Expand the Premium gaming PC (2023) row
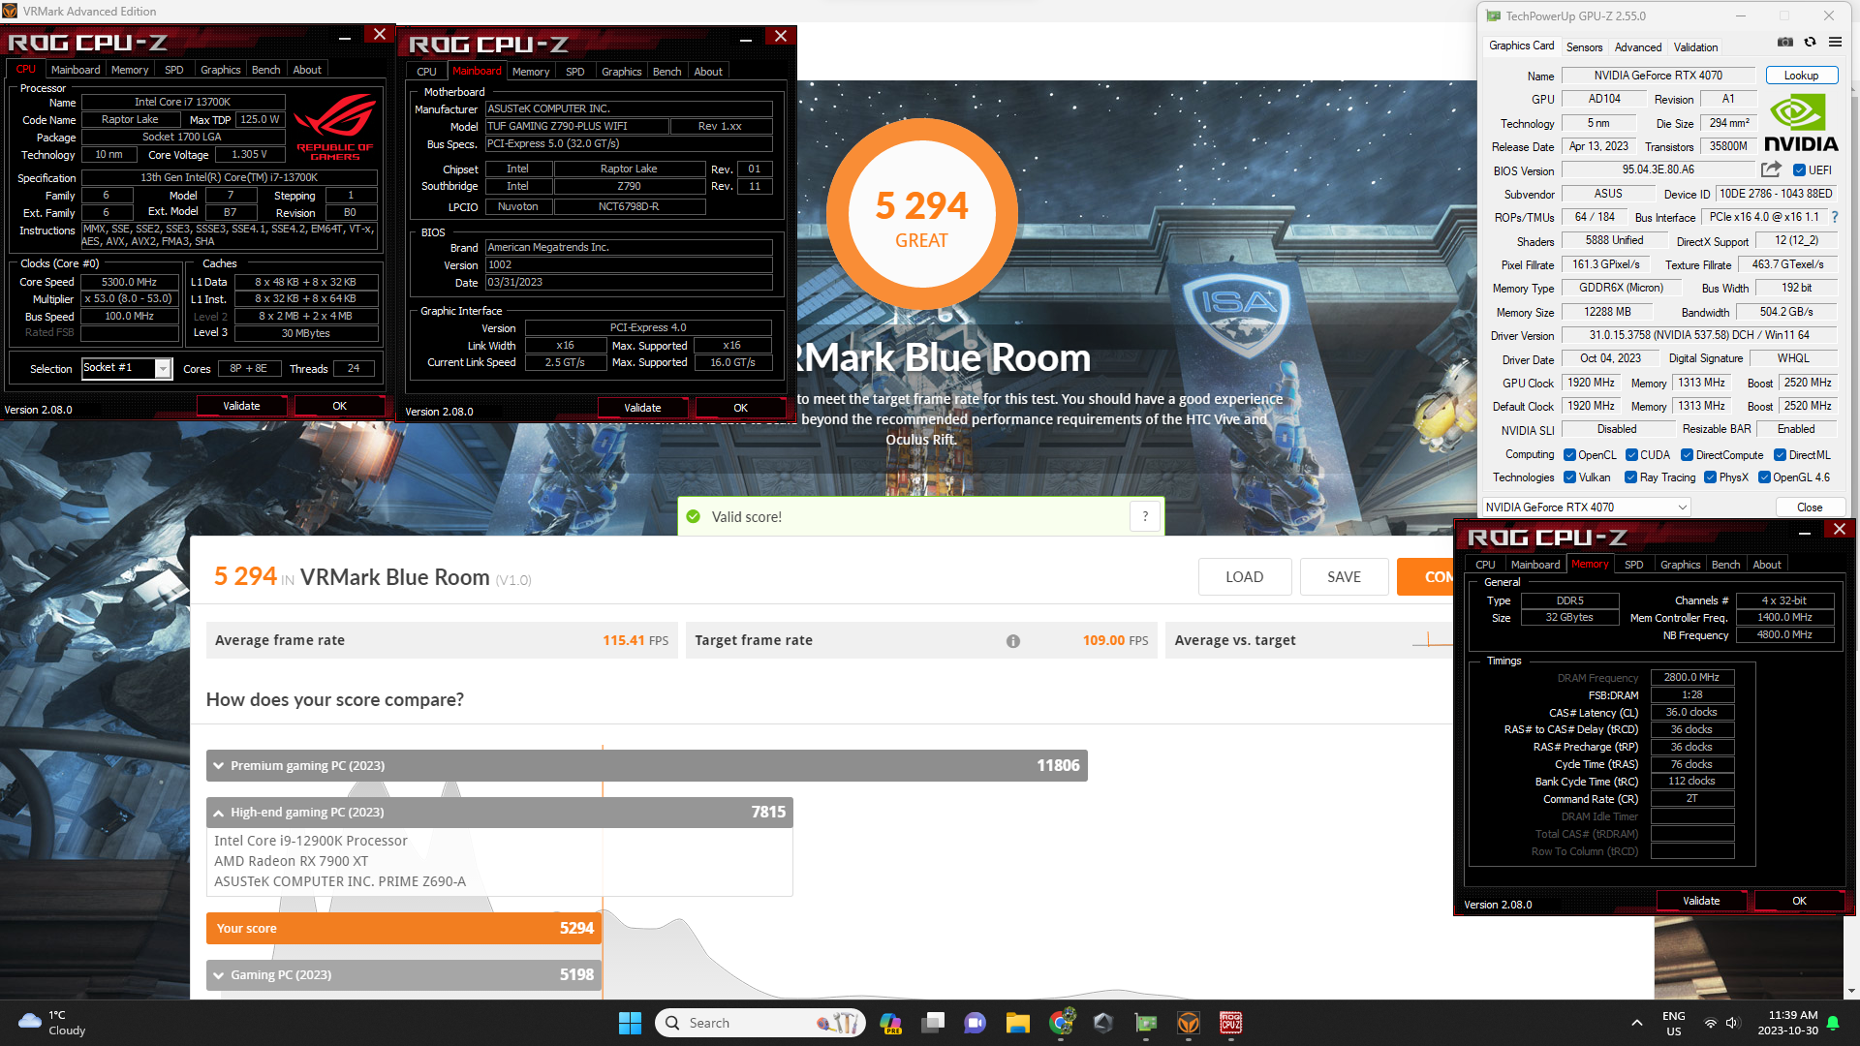1860x1046 pixels. coord(646,766)
